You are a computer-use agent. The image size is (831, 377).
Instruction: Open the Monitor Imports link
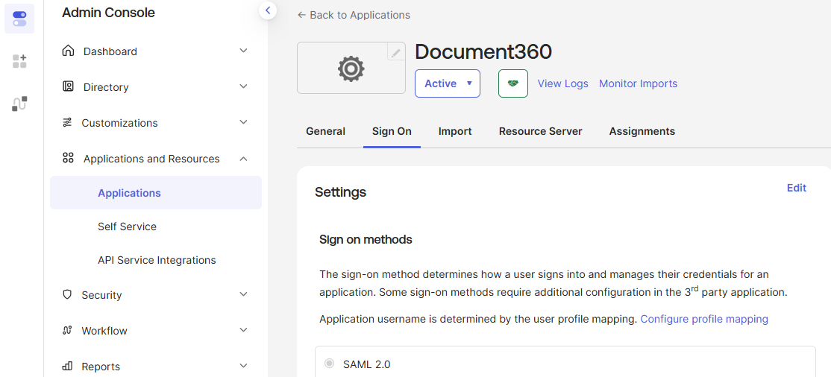point(638,83)
